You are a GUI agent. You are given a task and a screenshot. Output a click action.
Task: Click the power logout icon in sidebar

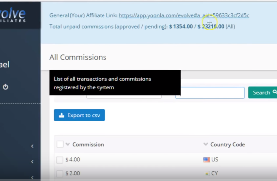[5, 87]
